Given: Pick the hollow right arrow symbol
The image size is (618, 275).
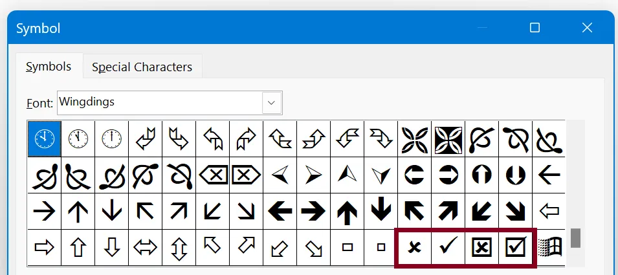Looking at the screenshot, I should click(x=44, y=247).
